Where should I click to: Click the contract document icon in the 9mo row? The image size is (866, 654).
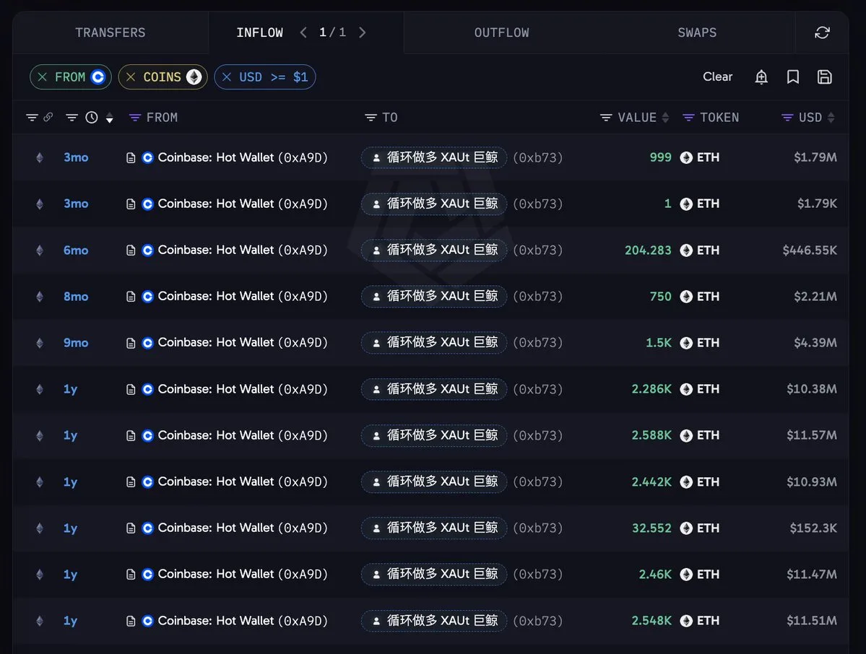tap(131, 343)
